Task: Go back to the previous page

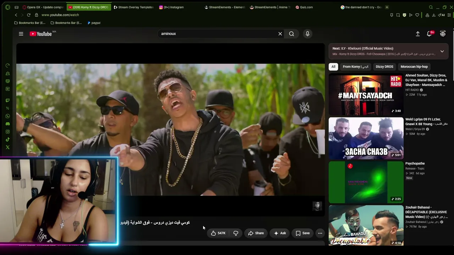Action: pos(16,15)
